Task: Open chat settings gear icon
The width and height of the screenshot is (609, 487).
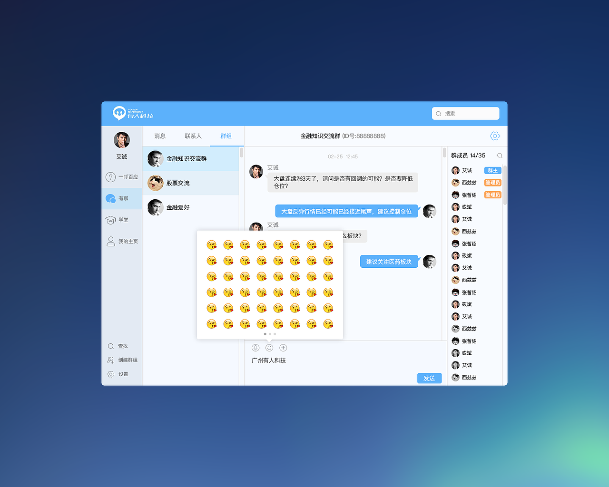Action: [x=495, y=136]
